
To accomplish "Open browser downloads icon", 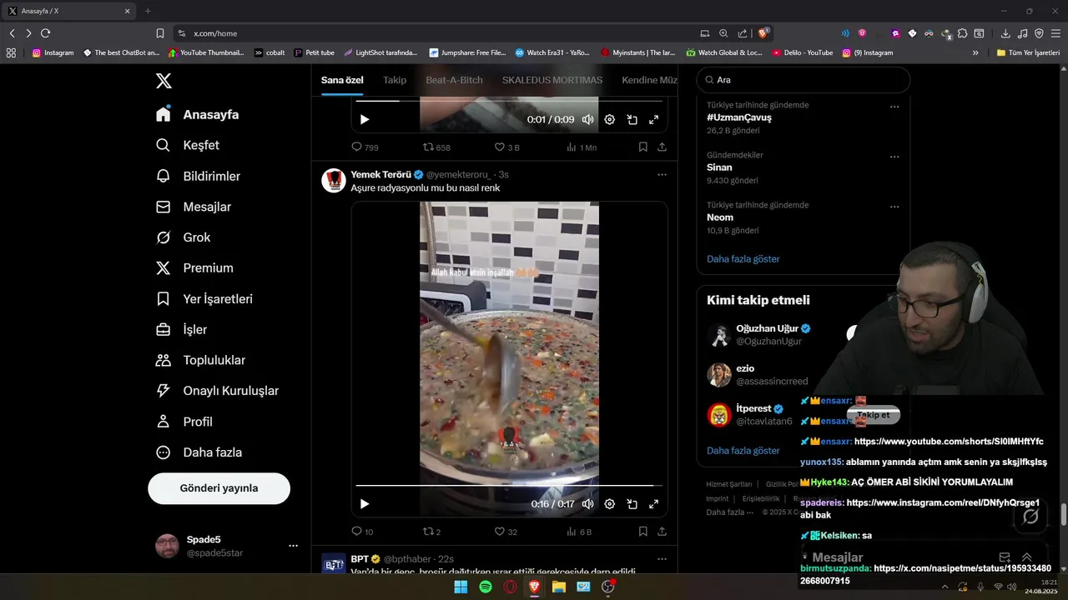I will 1005,33.
